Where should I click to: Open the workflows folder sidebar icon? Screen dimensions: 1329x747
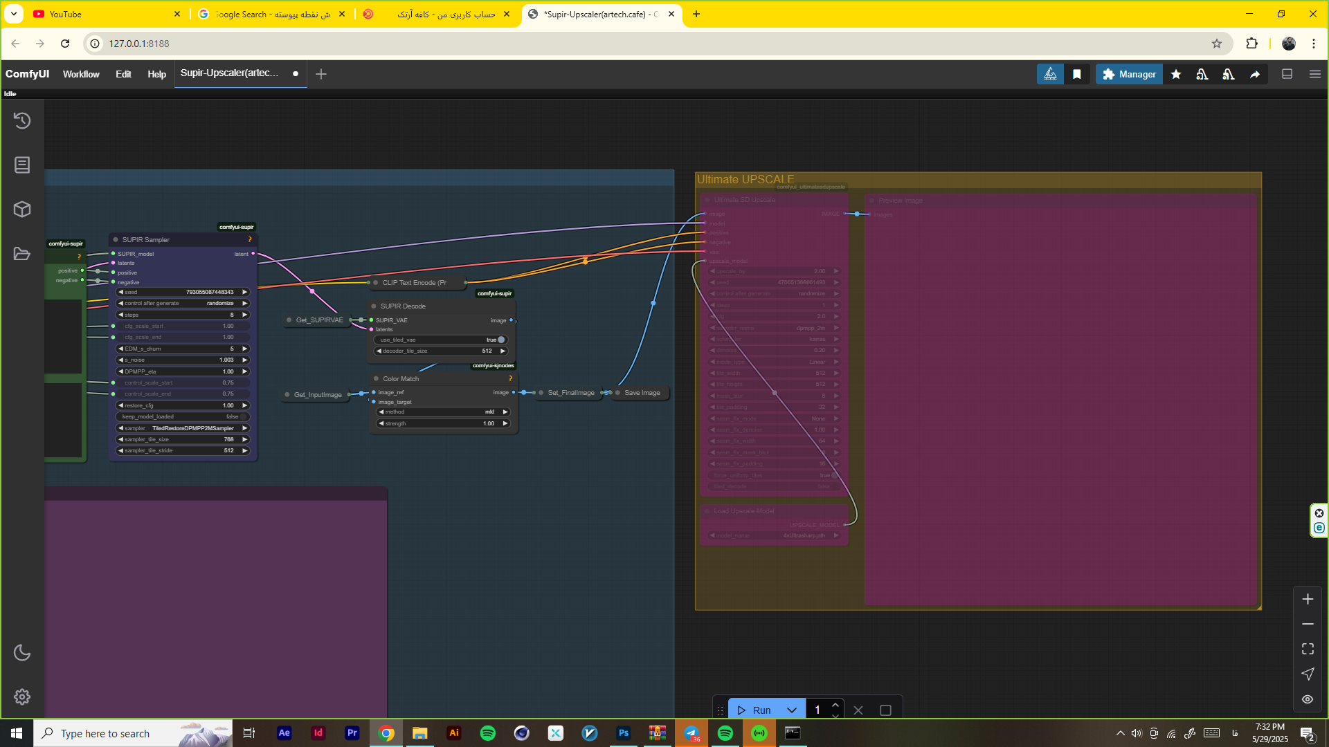pos(22,254)
